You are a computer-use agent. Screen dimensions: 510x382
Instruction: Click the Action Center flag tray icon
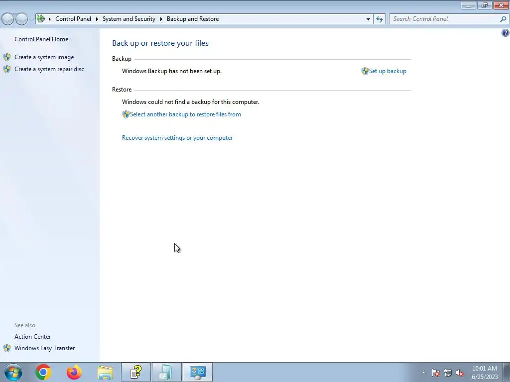point(436,373)
